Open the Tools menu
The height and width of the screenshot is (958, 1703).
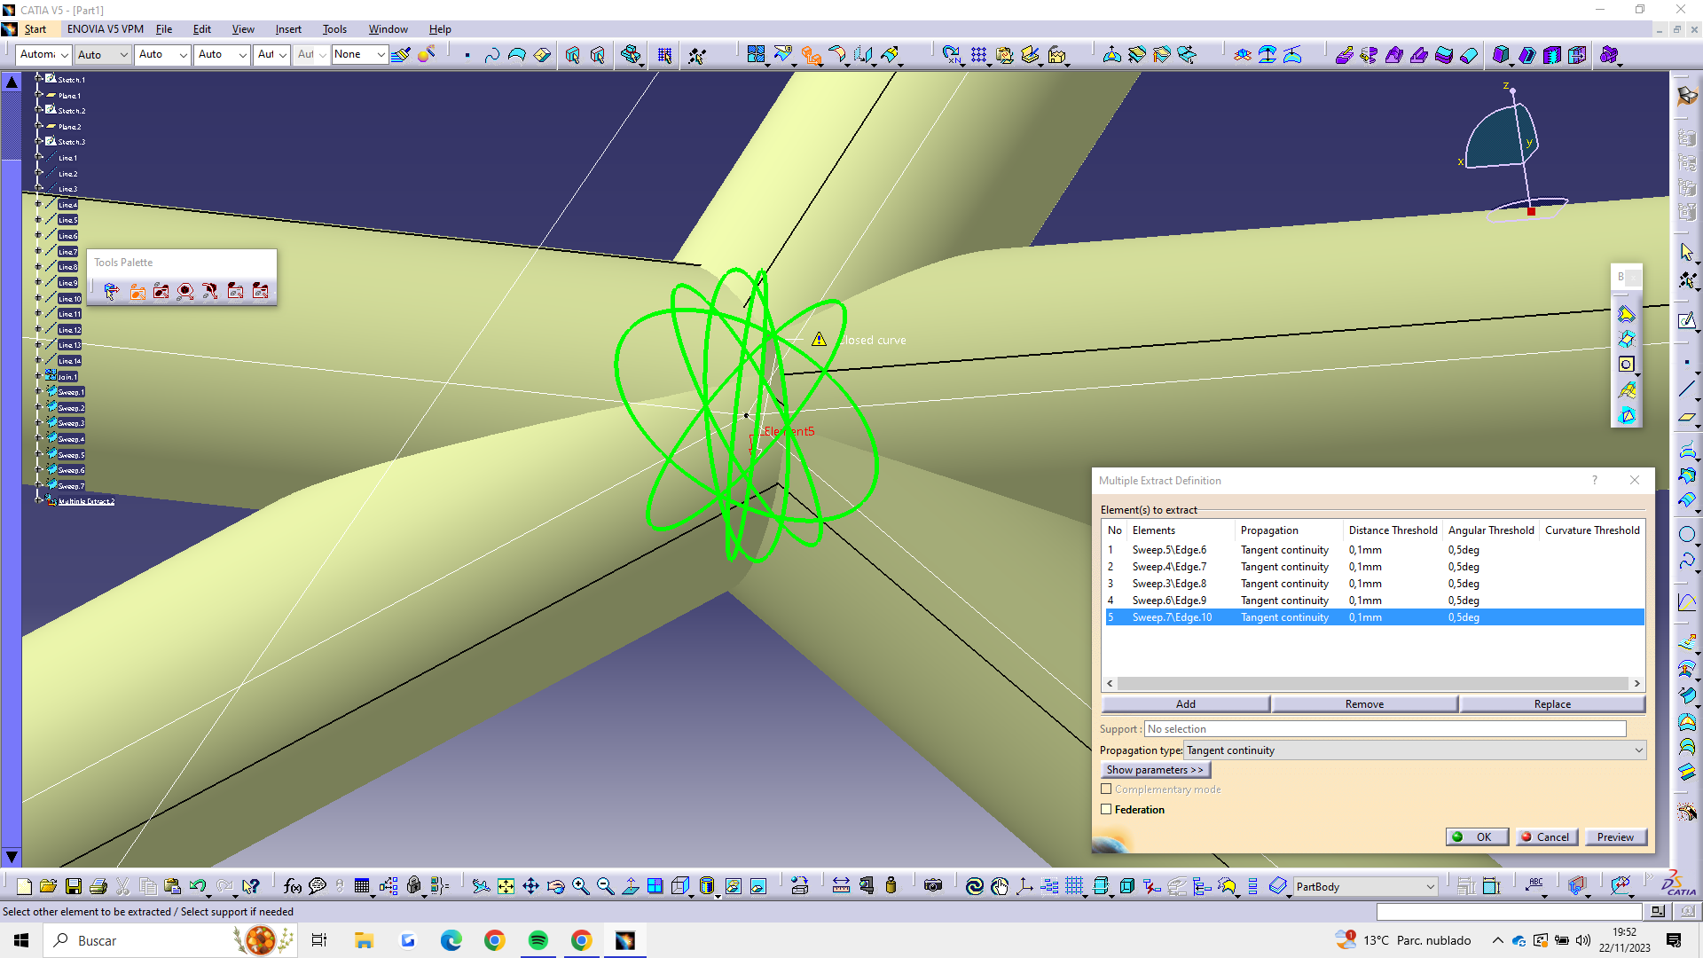[x=334, y=29]
